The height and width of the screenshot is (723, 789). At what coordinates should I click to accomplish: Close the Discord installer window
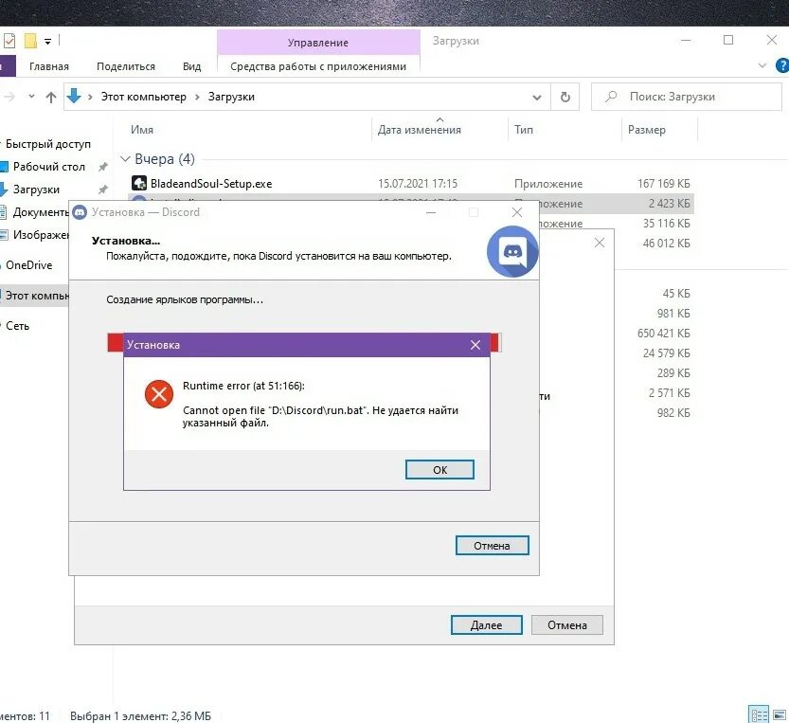tap(517, 212)
